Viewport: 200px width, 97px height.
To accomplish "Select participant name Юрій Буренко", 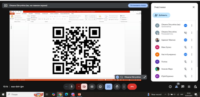I will click(167, 76).
